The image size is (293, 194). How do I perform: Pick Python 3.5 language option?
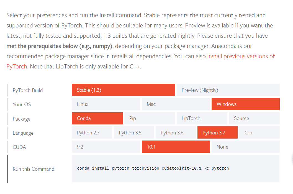point(133,133)
